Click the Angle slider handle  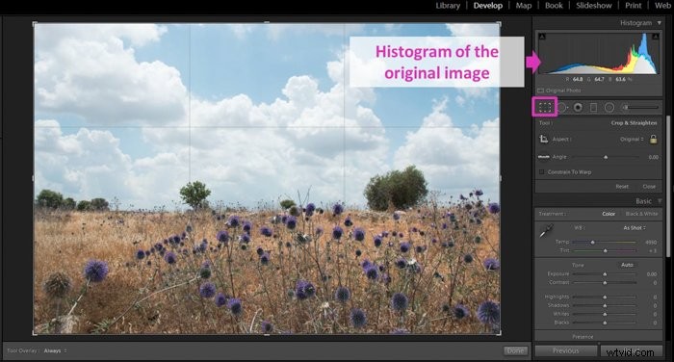[606, 157]
